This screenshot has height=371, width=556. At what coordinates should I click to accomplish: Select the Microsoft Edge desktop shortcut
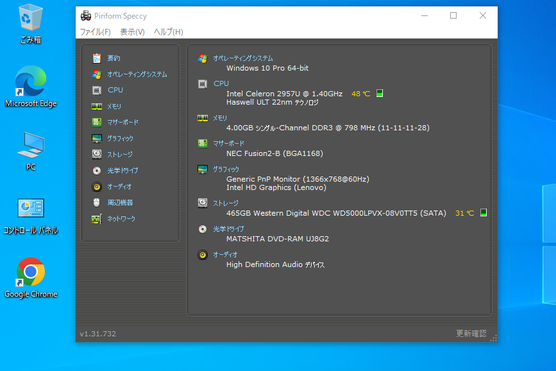(31, 87)
